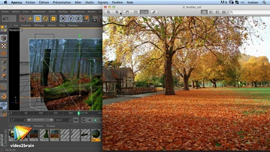Open the Maillage menu
The height and width of the screenshot is (152, 270).
63,11
